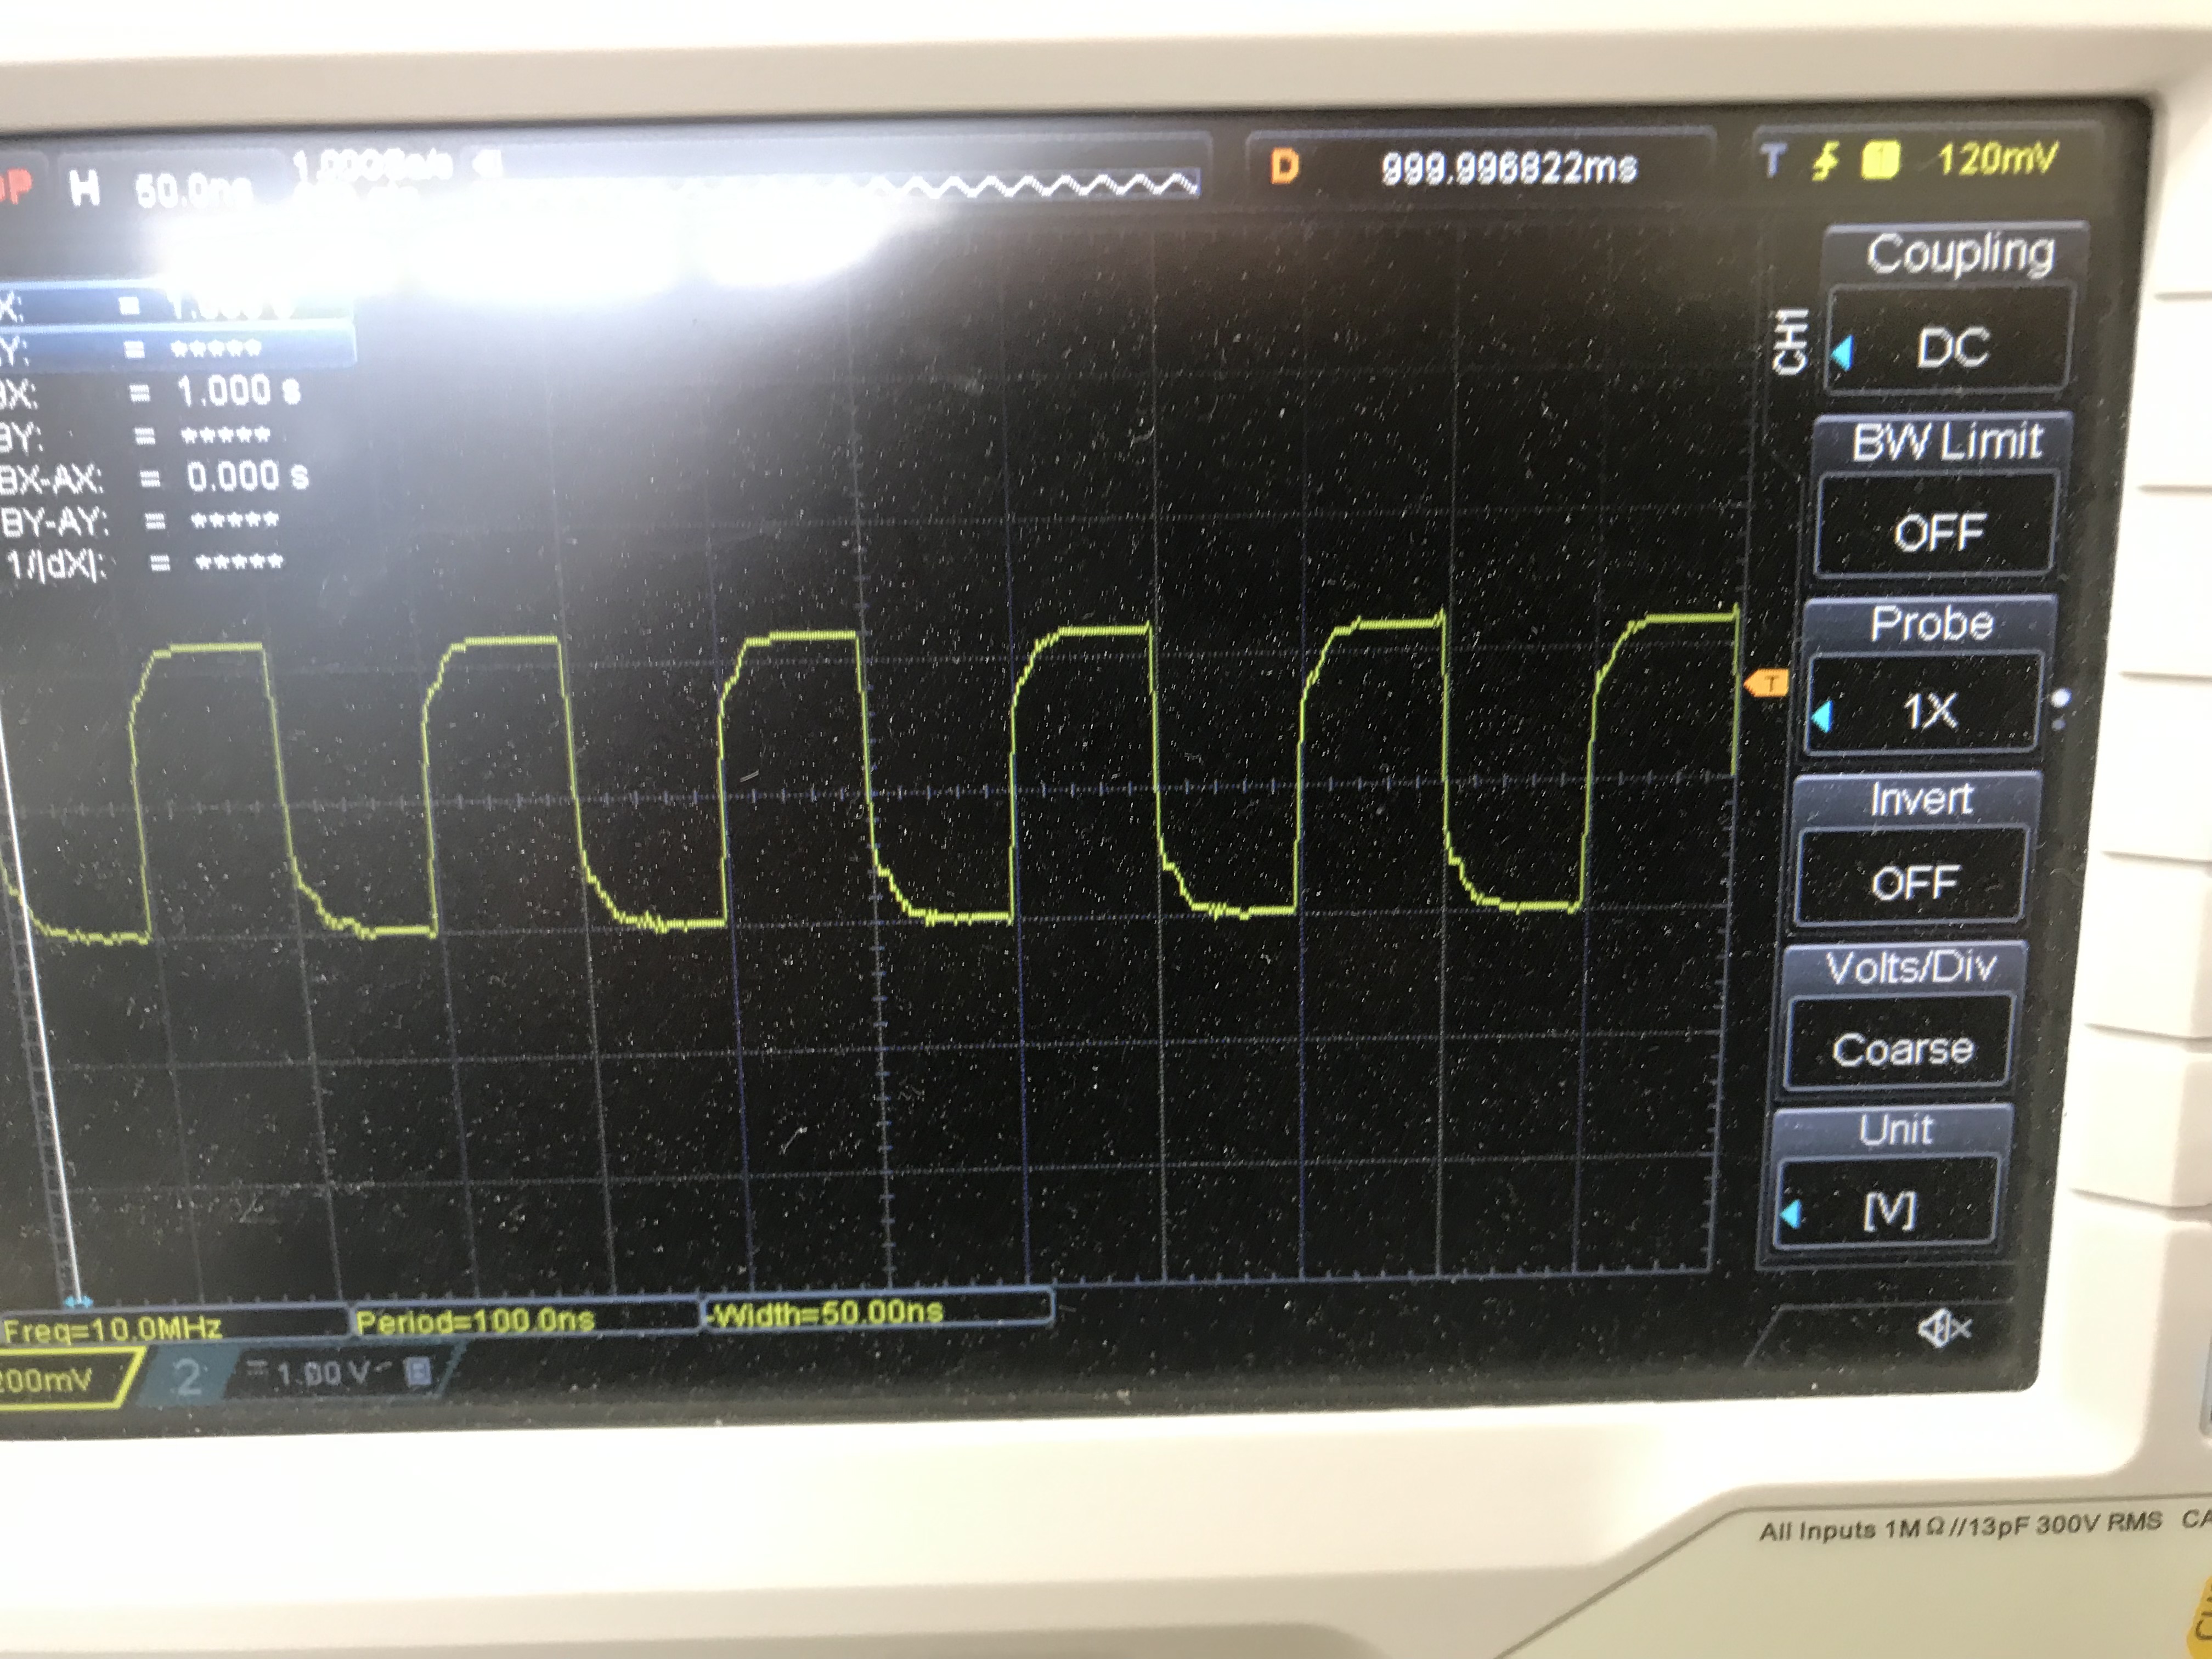The width and height of the screenshot is (2212, 1659).
Task: Click the BW Limit menu label
Action: pyautogui.click(x=1945, y=441)
